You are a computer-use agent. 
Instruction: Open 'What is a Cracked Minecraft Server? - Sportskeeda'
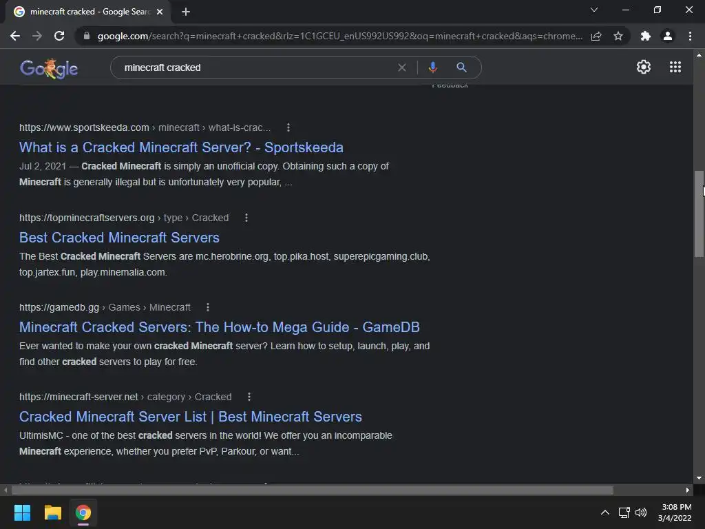pyautogui.click(x=181, y=147)
